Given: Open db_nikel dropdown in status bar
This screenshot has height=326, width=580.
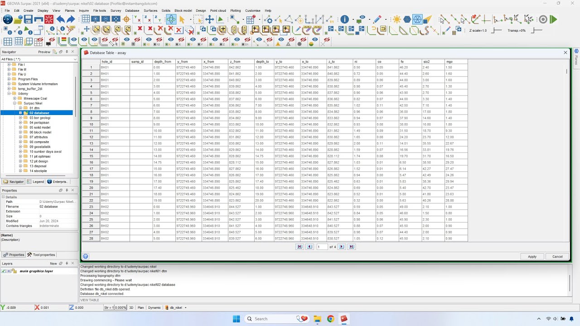Looking at the screenshot, I should [x=186, y=307].
